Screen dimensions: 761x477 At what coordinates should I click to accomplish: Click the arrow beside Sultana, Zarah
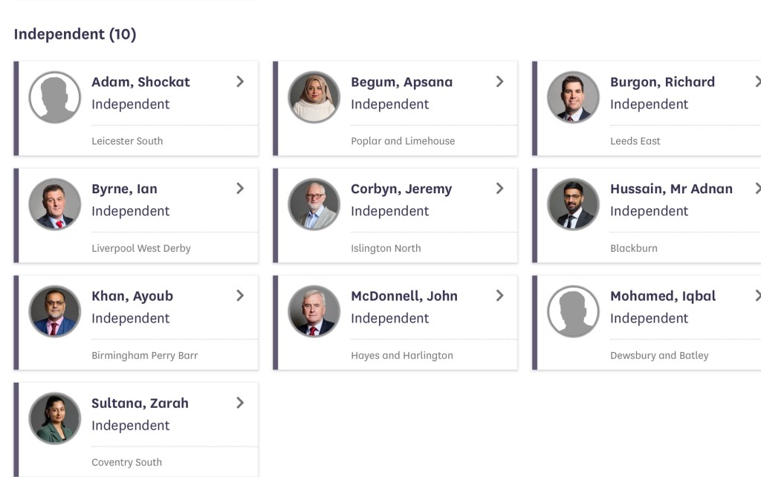240,403
